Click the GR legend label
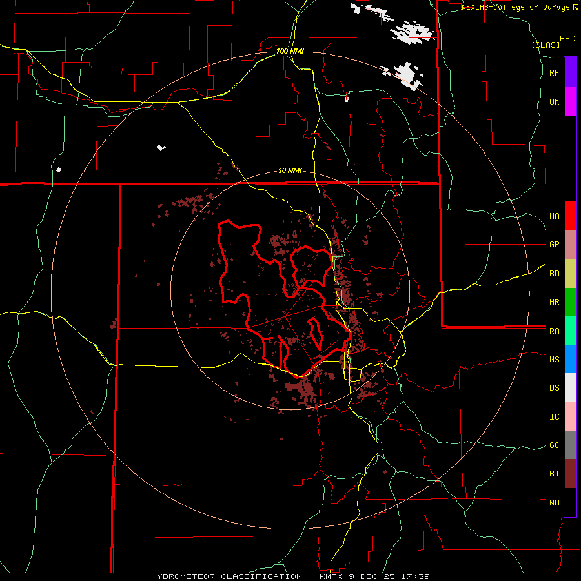Screen dimensions: 581x581 [554, 245]
